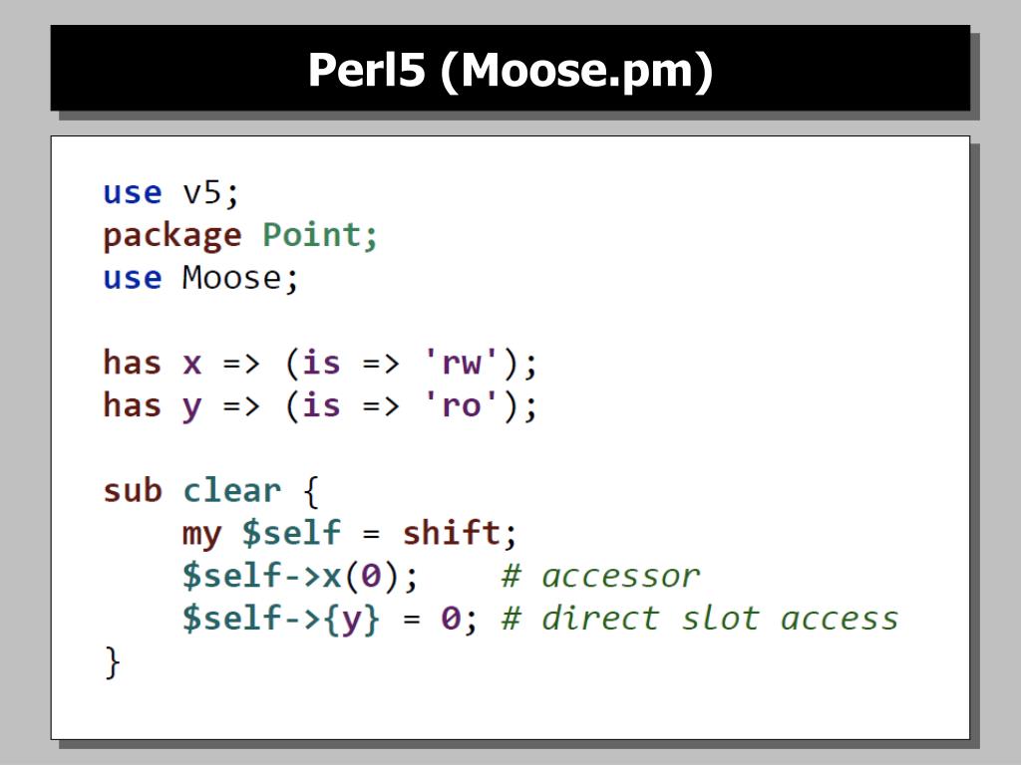Click the word 'Moose' in use statement
Viewport: 1021px width, 765px height.
(231, 278)
